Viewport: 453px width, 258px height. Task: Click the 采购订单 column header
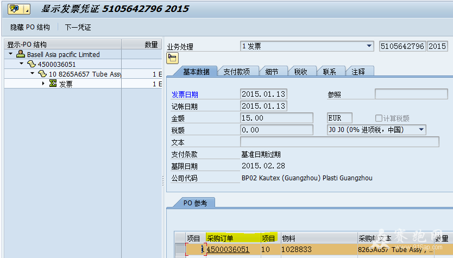[x=233, y=238]
